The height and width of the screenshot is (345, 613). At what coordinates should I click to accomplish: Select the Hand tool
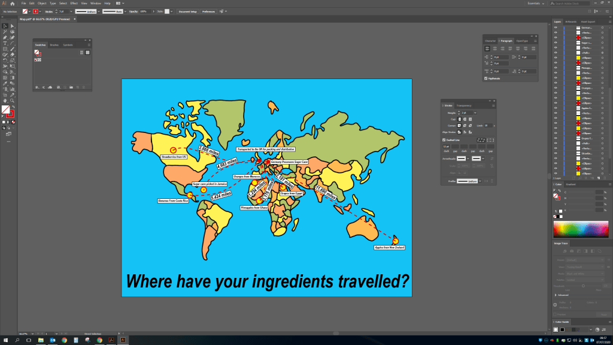click(5, 100)
